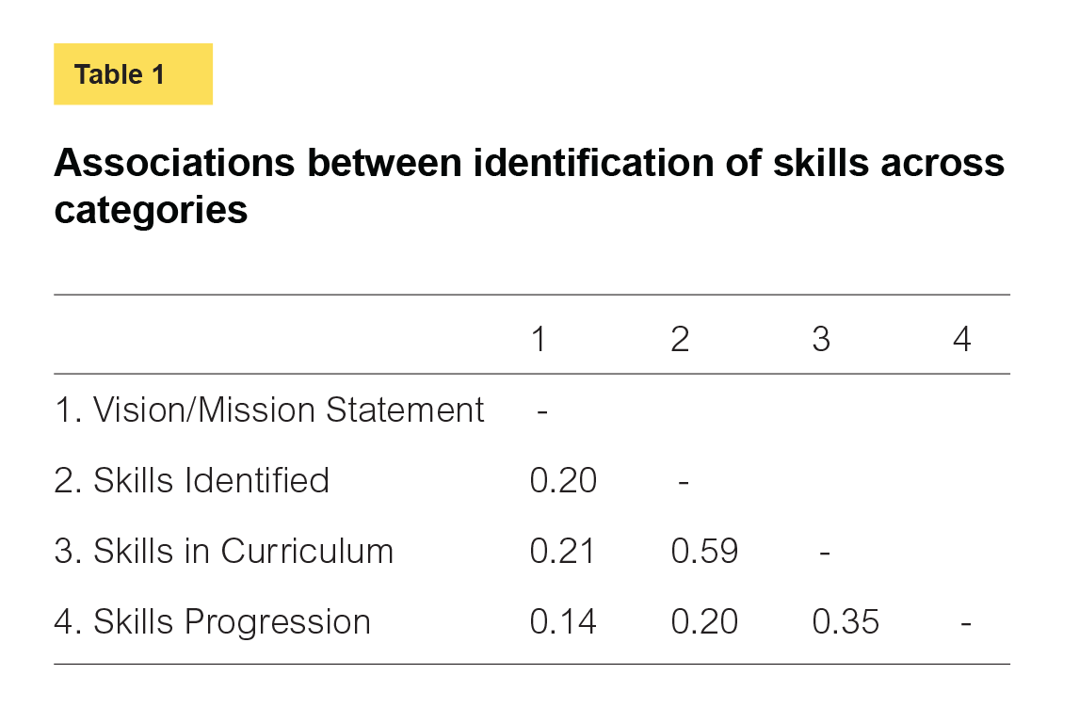Image resolution: width=1079 pixels, height=723 pixels.
Task: Select the "Associations between identification" table title
Action: tap(528, 185)
